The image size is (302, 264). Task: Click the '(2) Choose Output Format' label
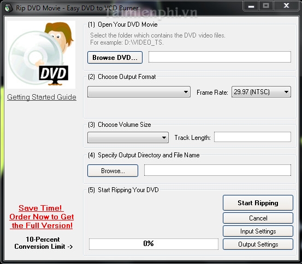coord(122,77)
